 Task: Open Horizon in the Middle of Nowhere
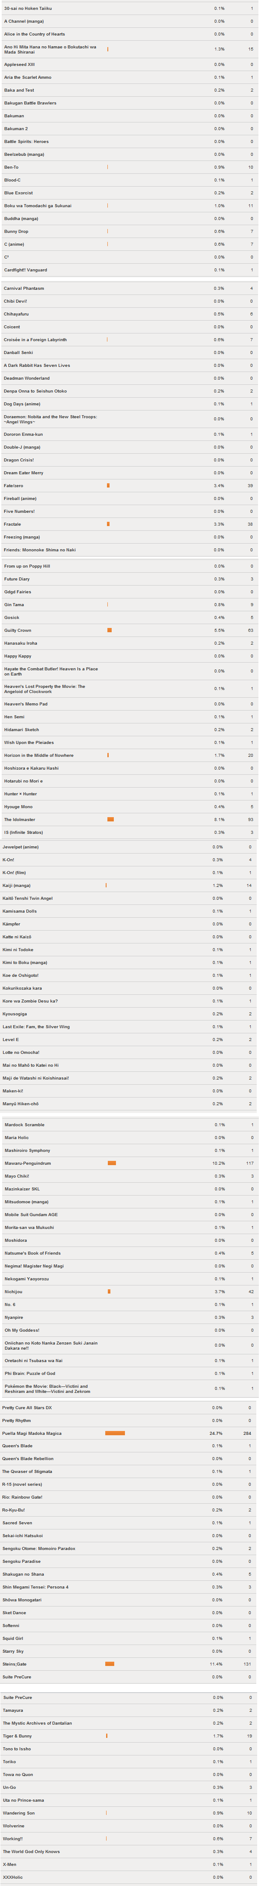pos(39,755)
